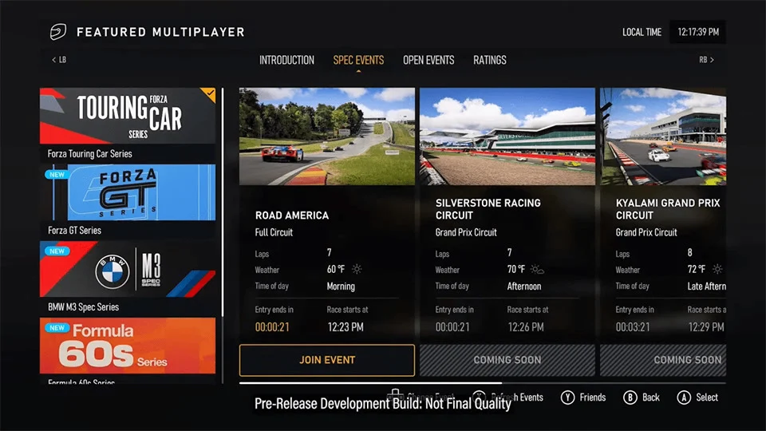Click the Afternoon time of day value

[523, 287]
